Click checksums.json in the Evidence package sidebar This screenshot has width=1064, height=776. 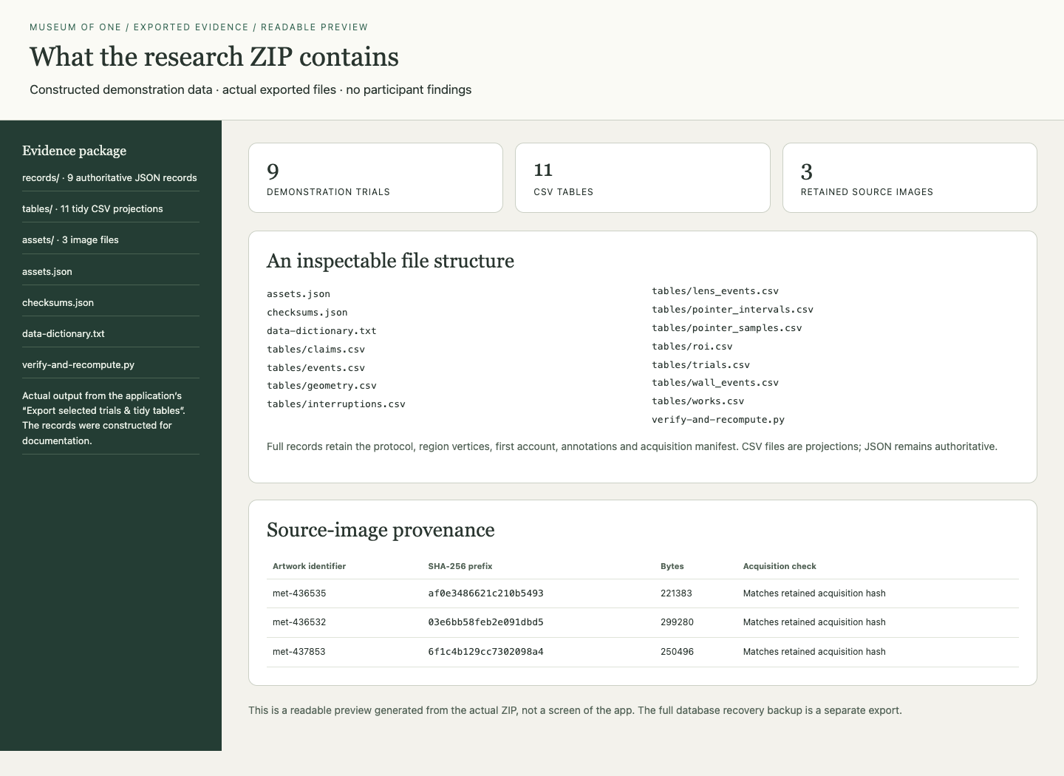[58, 303]
